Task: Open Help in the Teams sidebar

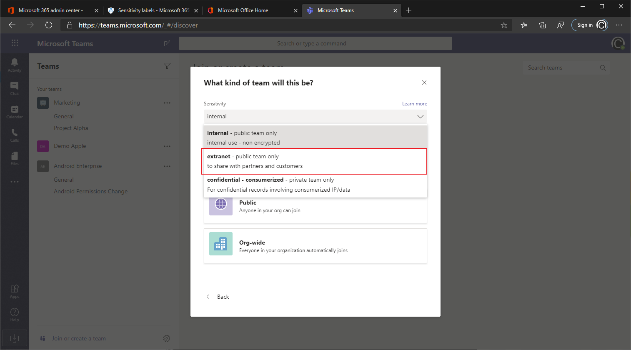Action: (15, 314)
